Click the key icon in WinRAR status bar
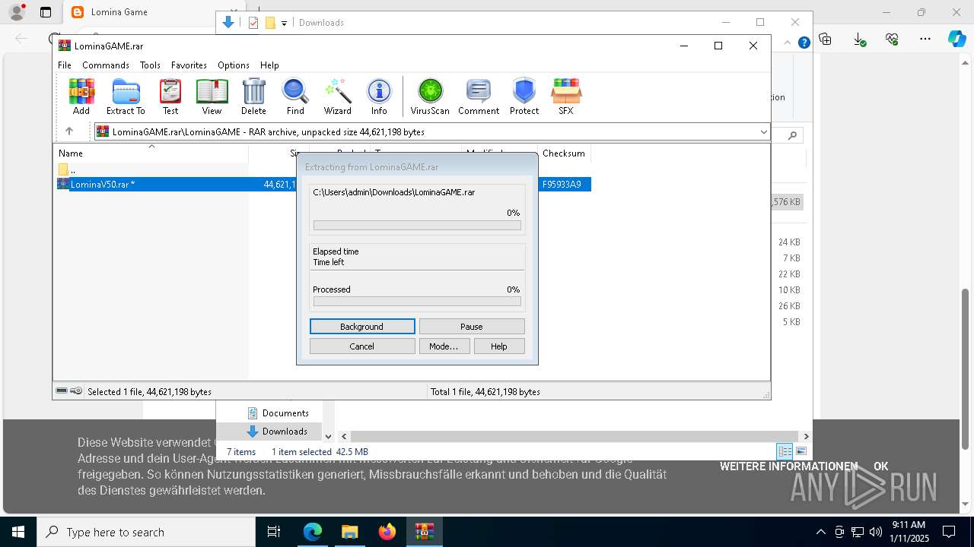The image size is (974, 547). pos(76,391)
